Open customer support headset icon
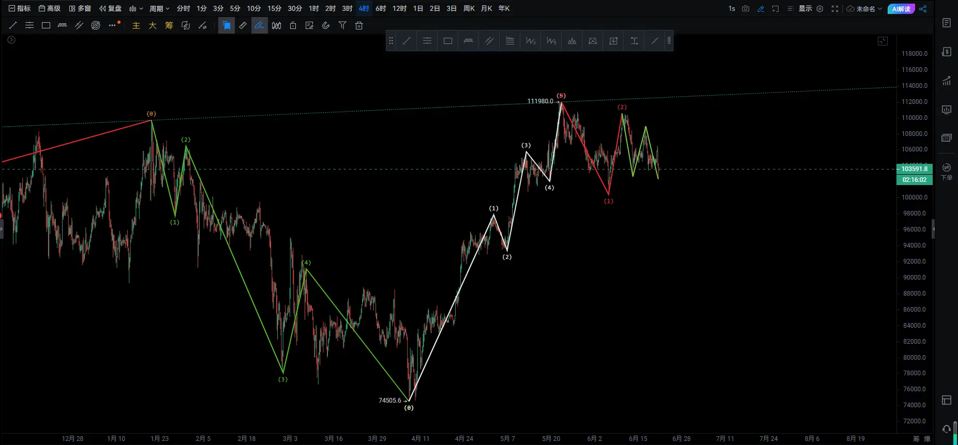 click(947, 429)
